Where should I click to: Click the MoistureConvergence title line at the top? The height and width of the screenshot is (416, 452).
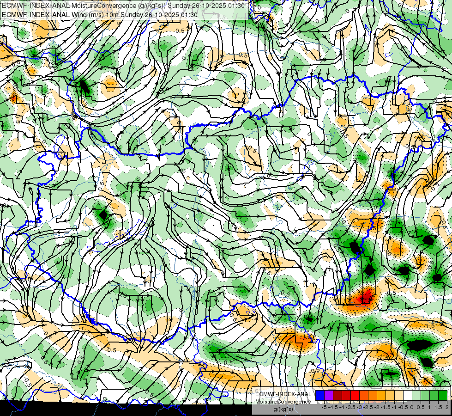(123, 6)
